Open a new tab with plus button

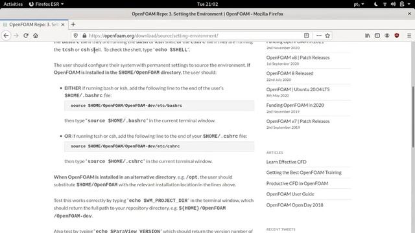click(73, 25)
